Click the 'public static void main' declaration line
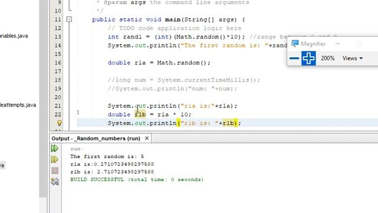378x213 pixels. coord(168,20)
